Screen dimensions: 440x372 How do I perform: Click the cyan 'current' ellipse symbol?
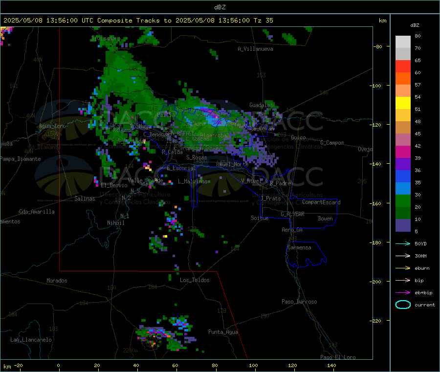tap(403, 305)
